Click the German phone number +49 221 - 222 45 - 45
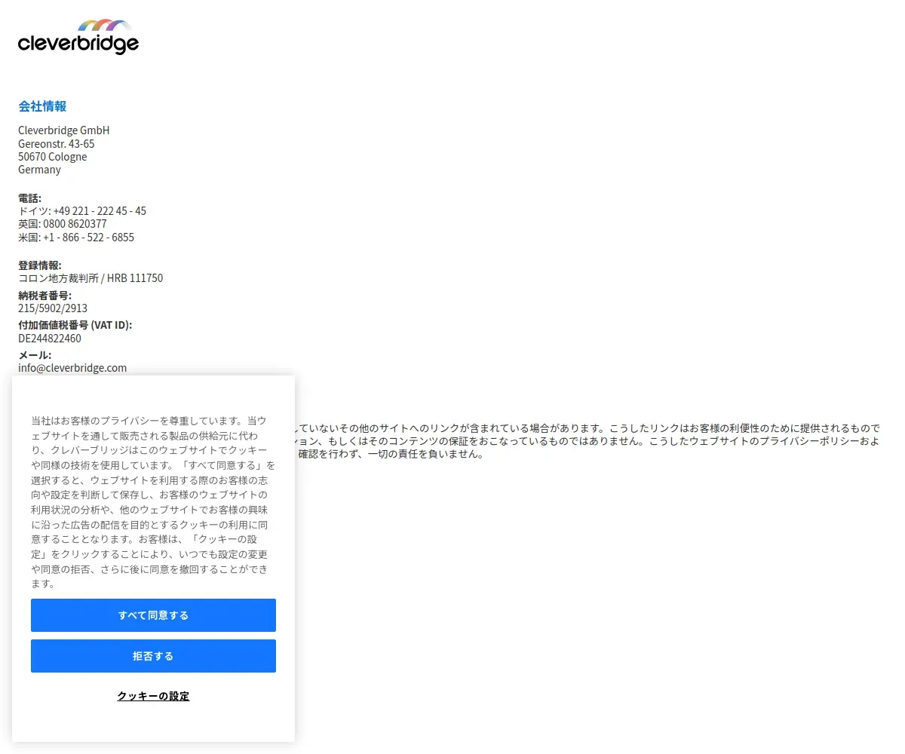The width and height of the screenshot is (905, 754). tap(100, 211)
